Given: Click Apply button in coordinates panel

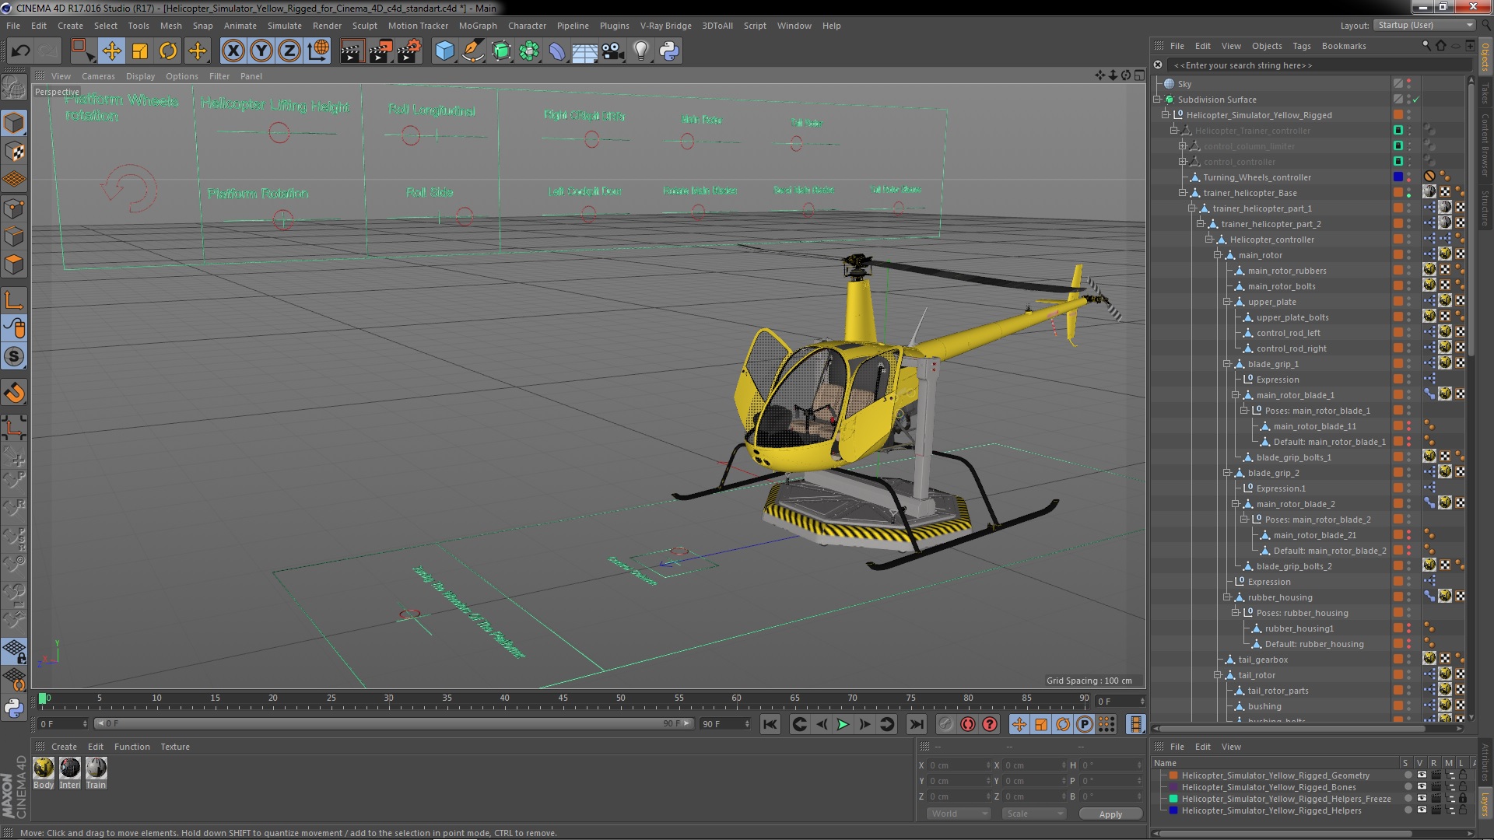Looking at the screenshot, I should click(1110, 814).
